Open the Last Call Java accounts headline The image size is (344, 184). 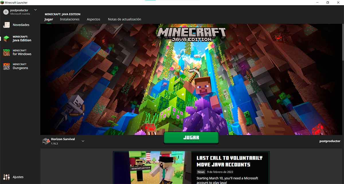(229, 161)
